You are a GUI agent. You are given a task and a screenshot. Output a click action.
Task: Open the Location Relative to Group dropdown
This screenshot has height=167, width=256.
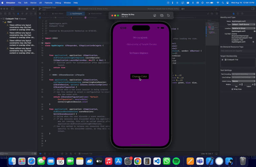click(242, 28)
